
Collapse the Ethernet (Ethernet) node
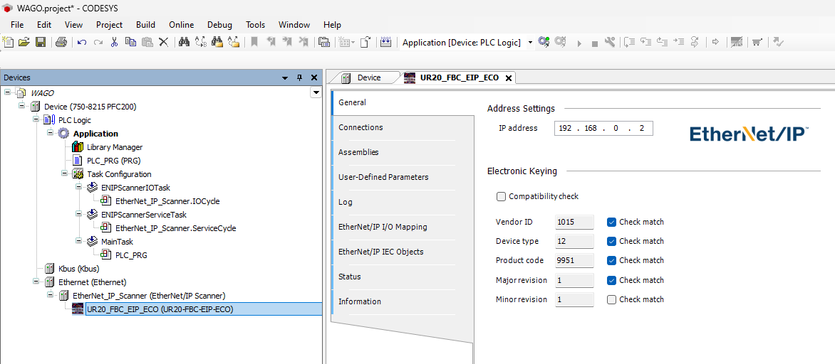pyautogui.click(x=36, y=282)
